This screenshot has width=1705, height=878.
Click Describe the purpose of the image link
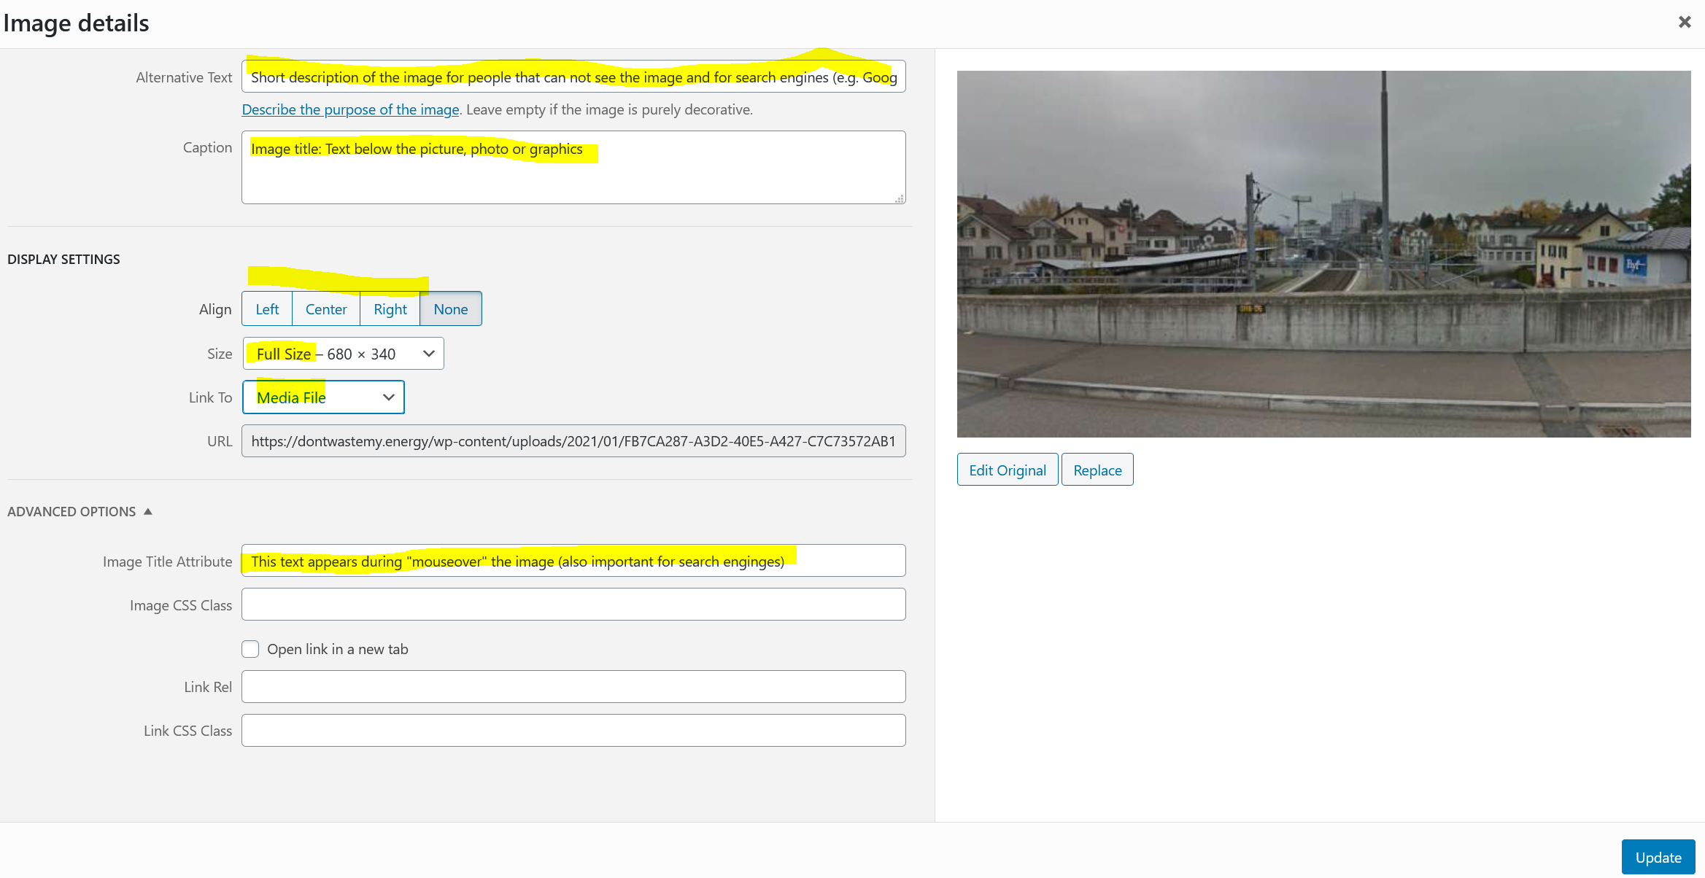point(350,109)
